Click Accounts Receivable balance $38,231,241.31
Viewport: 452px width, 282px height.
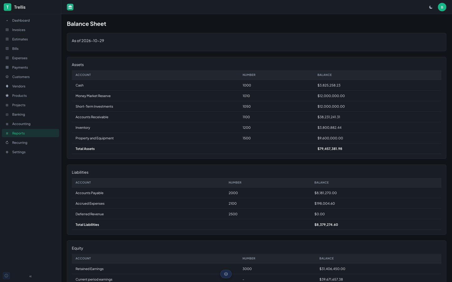point(329,117)
